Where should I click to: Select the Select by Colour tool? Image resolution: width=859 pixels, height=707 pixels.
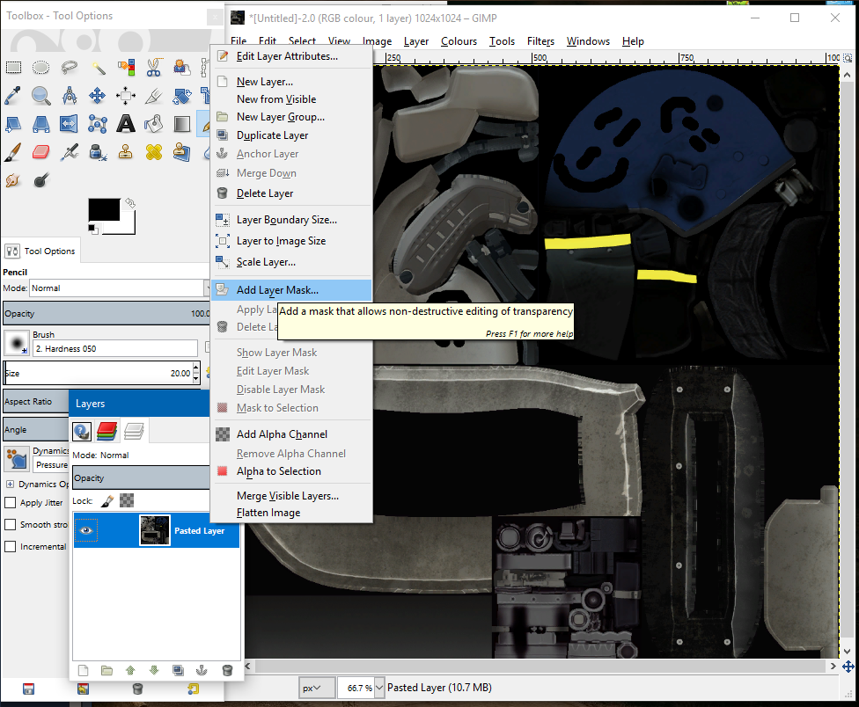126,68
